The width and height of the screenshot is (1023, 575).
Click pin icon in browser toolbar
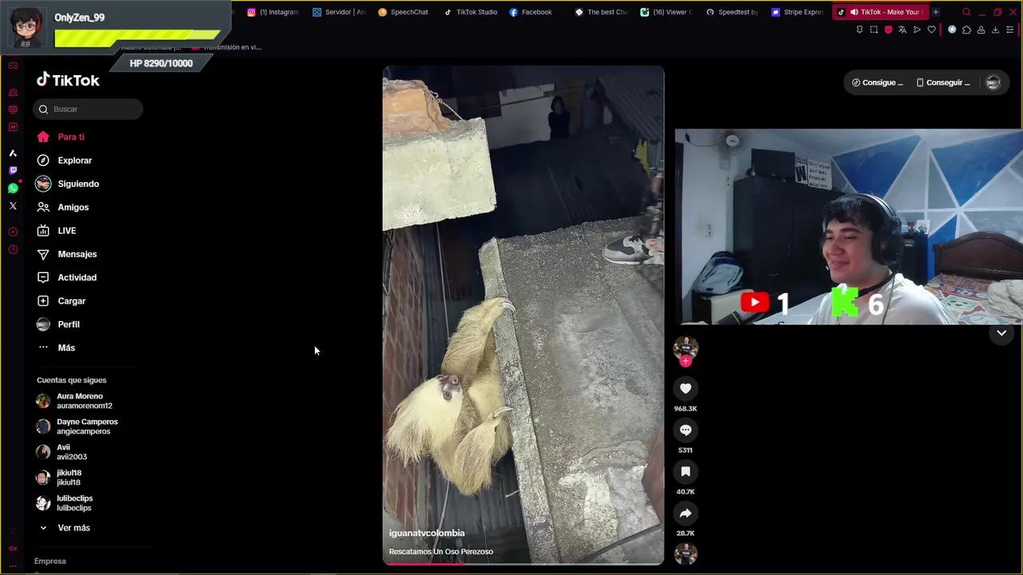(x=859, y=30)
